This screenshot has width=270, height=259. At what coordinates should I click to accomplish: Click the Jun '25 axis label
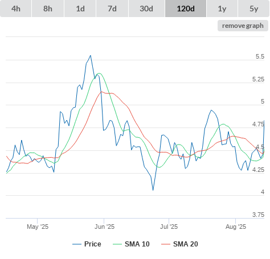(x=104, y=227)
